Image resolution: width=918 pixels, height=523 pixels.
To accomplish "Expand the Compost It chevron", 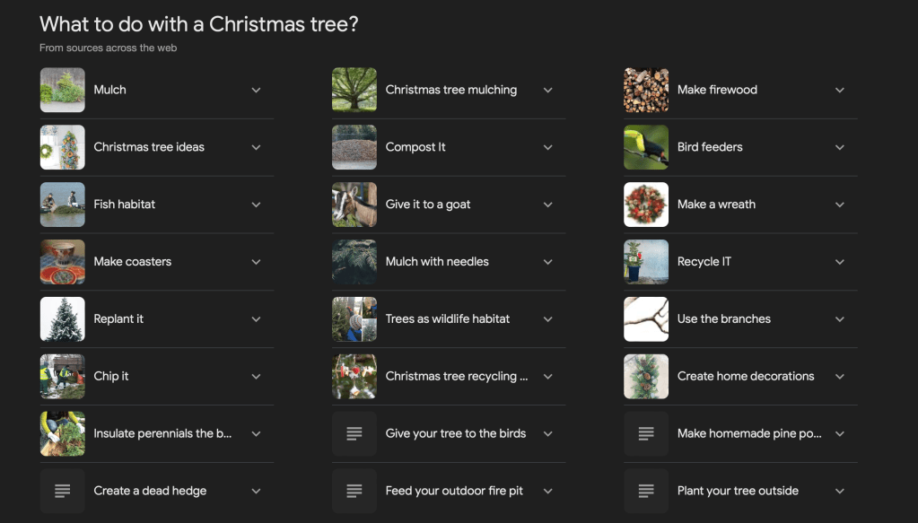I will point(547,147).
